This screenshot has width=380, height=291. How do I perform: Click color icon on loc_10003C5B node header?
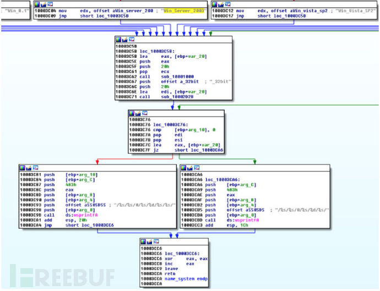click(x=118, y=41)
